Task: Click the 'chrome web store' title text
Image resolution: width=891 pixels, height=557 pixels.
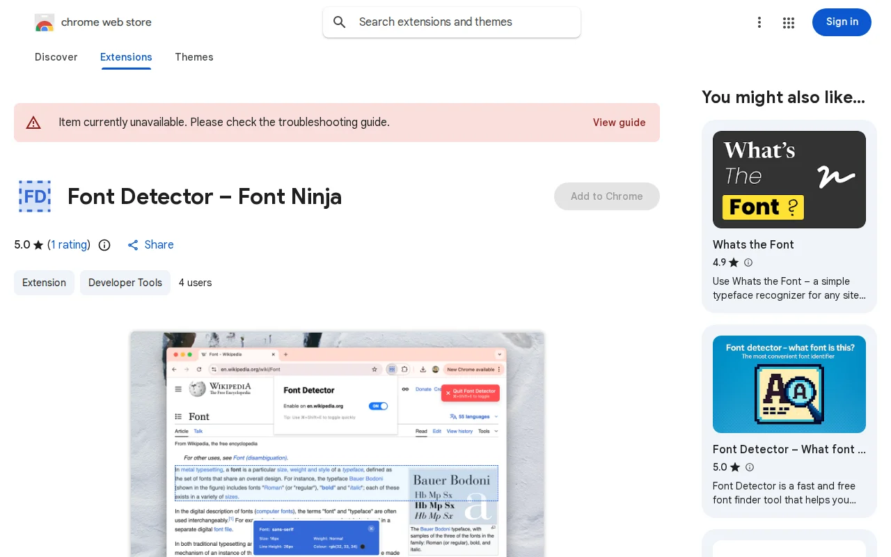Action: tap(107, 22)
